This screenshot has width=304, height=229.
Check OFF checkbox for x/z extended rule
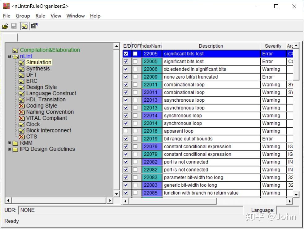[135, 69]
